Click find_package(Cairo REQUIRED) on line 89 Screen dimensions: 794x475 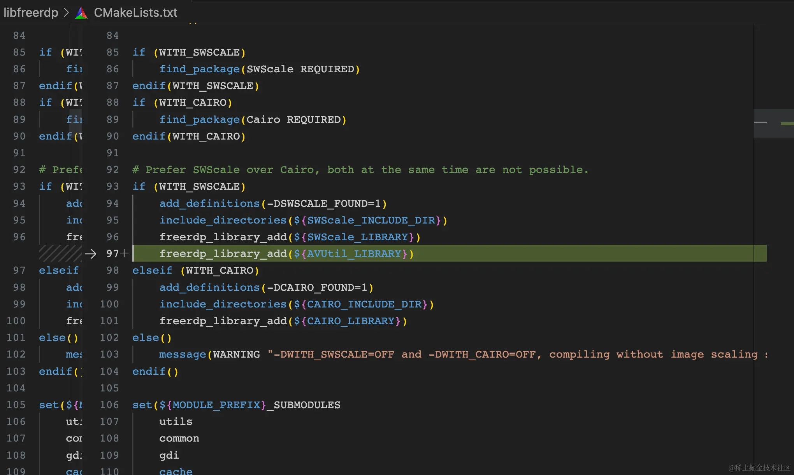[x=253, y=120]
